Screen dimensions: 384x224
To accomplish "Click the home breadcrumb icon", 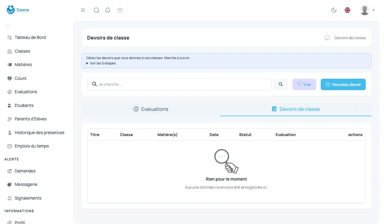I will coord(327,38).
